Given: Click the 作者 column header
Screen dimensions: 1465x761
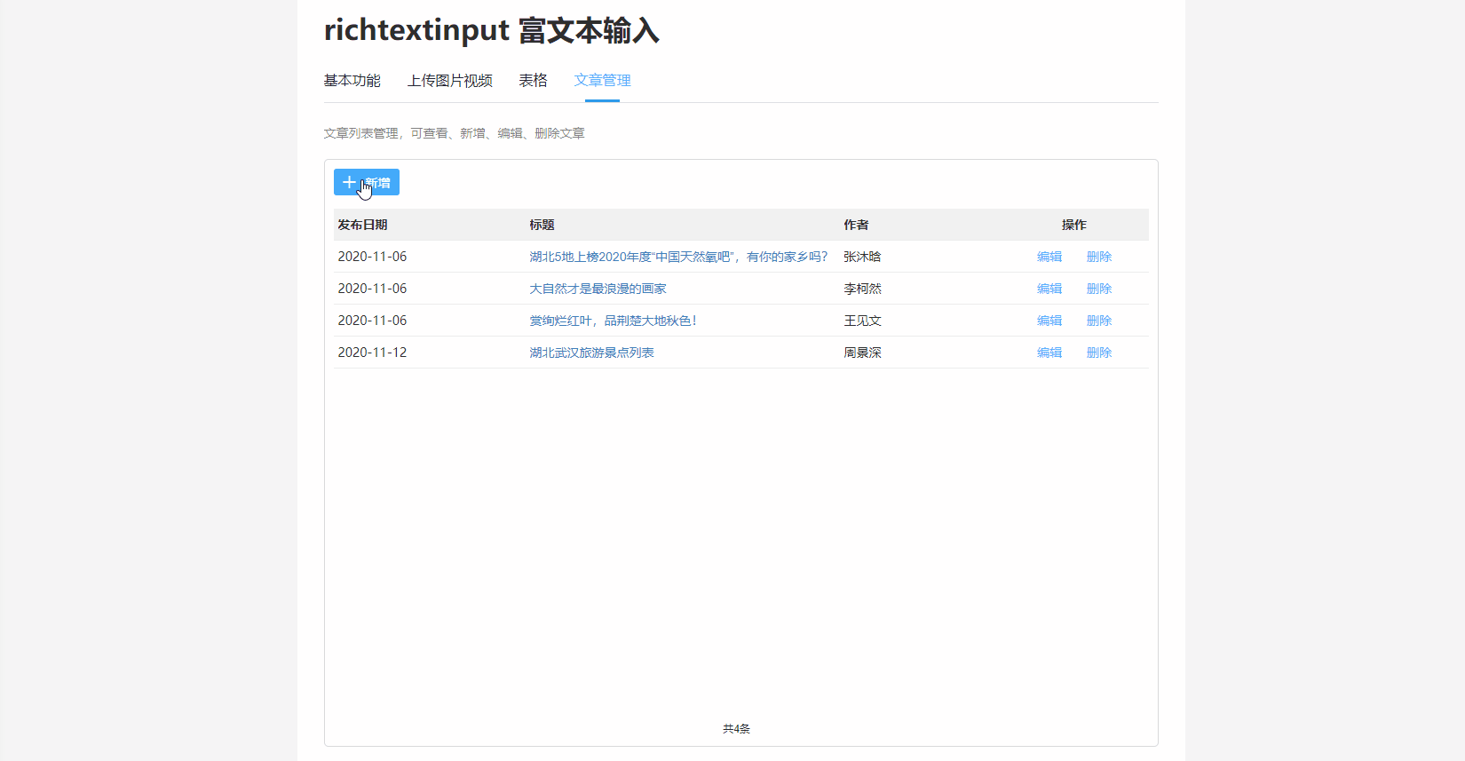Looking at the screenshot, I should click(856, 225).
